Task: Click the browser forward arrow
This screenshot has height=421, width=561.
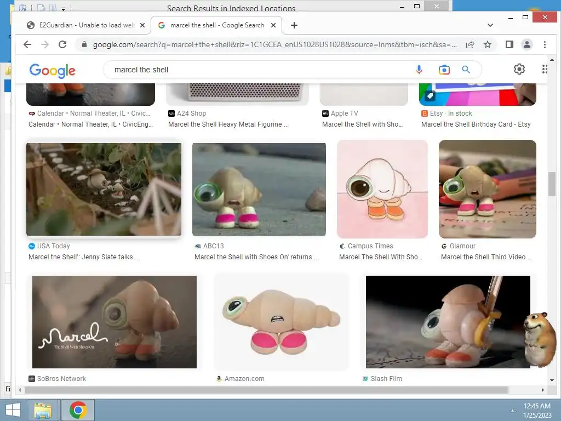Action: [45, 44]
